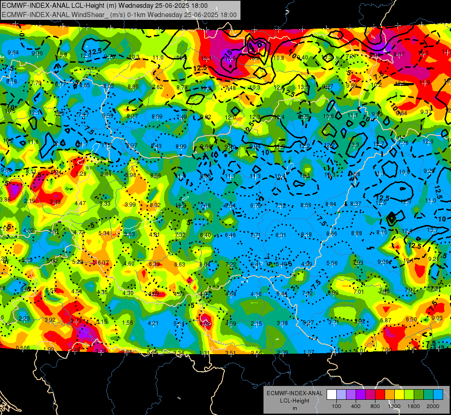This screenshot has width=451, height=415.
Task: Click the white swatch in the LCL-Height legend
Action: [332, 395]
